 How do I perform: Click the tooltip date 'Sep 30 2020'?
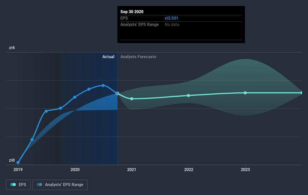132,12
